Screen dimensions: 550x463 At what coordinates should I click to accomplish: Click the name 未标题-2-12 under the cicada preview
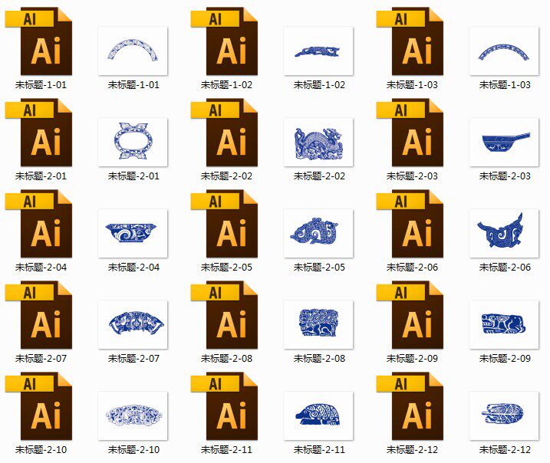point(505,449)
